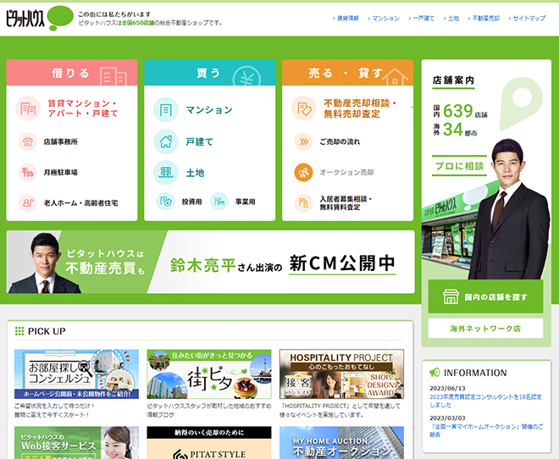Click the 老人ホーム elderly housing icon
The image size is (559, 459).
pos(28,203)
